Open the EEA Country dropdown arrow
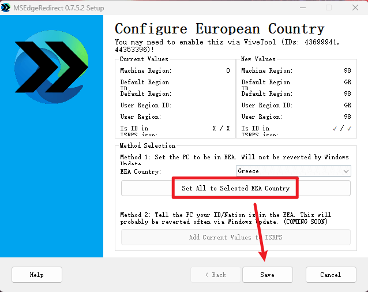368x292 pixels. click(x=346, y=171)
